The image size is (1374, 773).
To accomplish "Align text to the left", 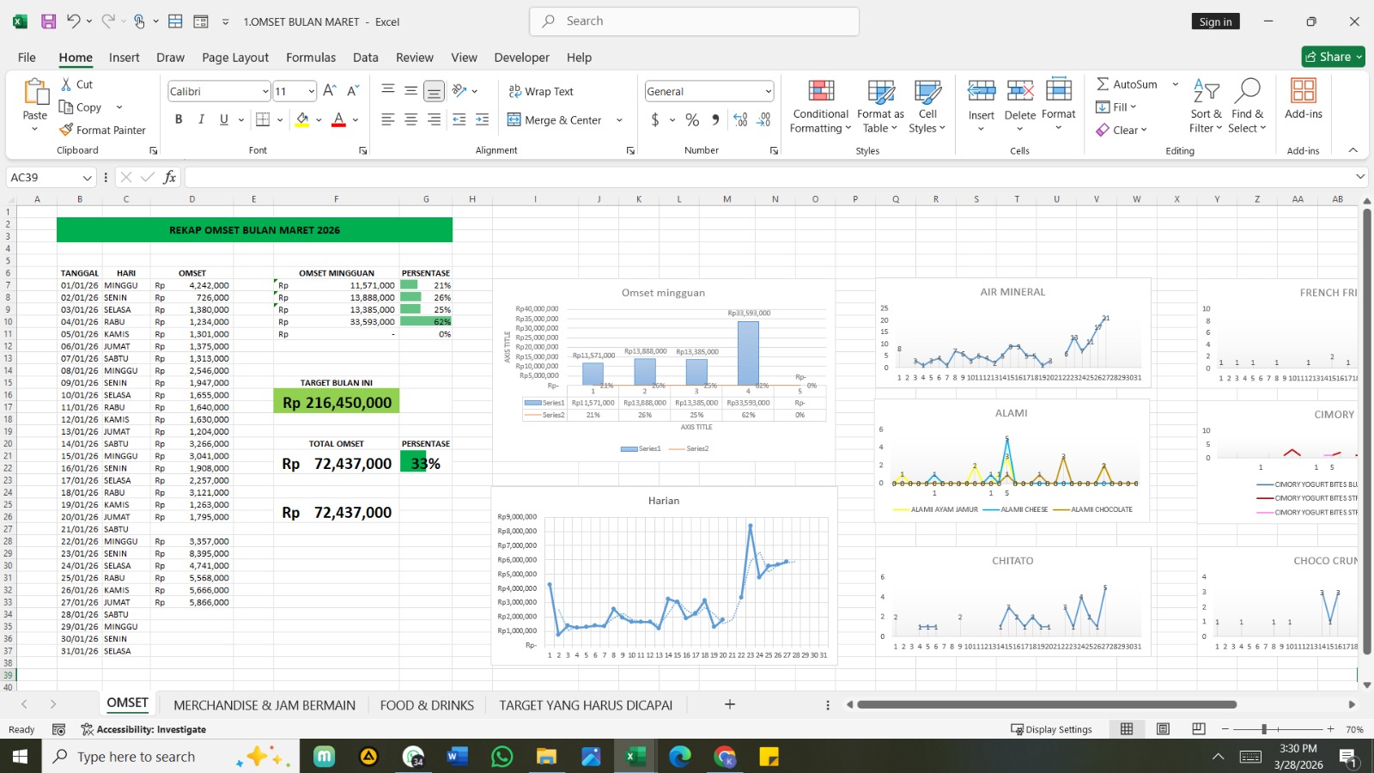I will [388, 119].
